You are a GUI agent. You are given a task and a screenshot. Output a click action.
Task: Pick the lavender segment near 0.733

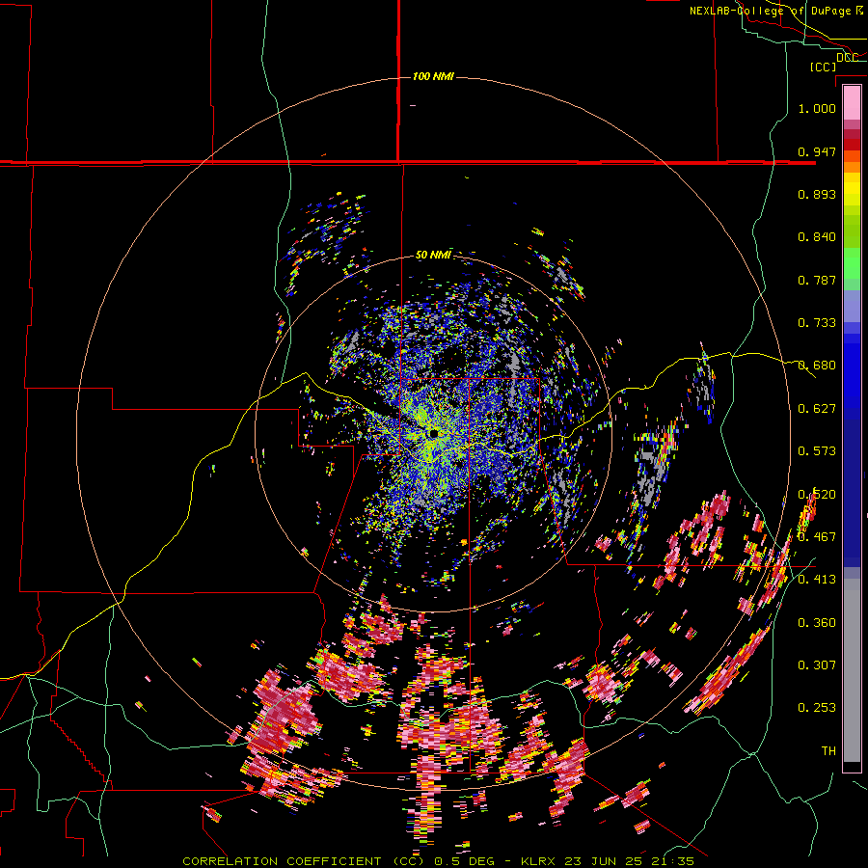(852, 307)
